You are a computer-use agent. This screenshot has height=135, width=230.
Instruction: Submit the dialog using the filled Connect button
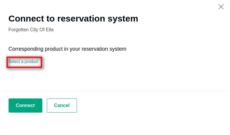tap(25, 106)
